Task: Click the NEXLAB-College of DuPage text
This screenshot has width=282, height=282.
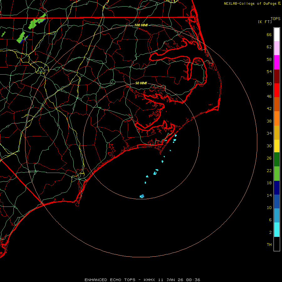Action: click(x=250, y=3)
